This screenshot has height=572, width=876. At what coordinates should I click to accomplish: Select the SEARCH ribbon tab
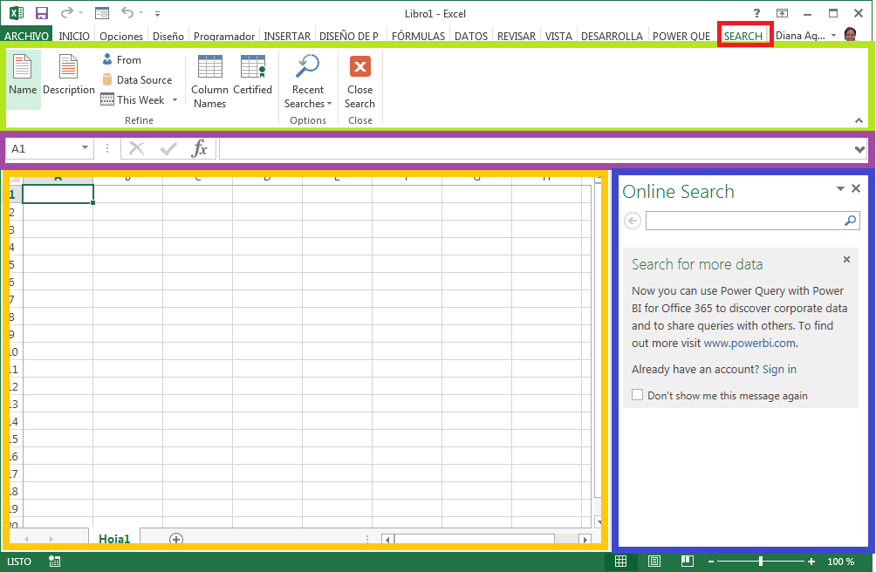[743, 36]
